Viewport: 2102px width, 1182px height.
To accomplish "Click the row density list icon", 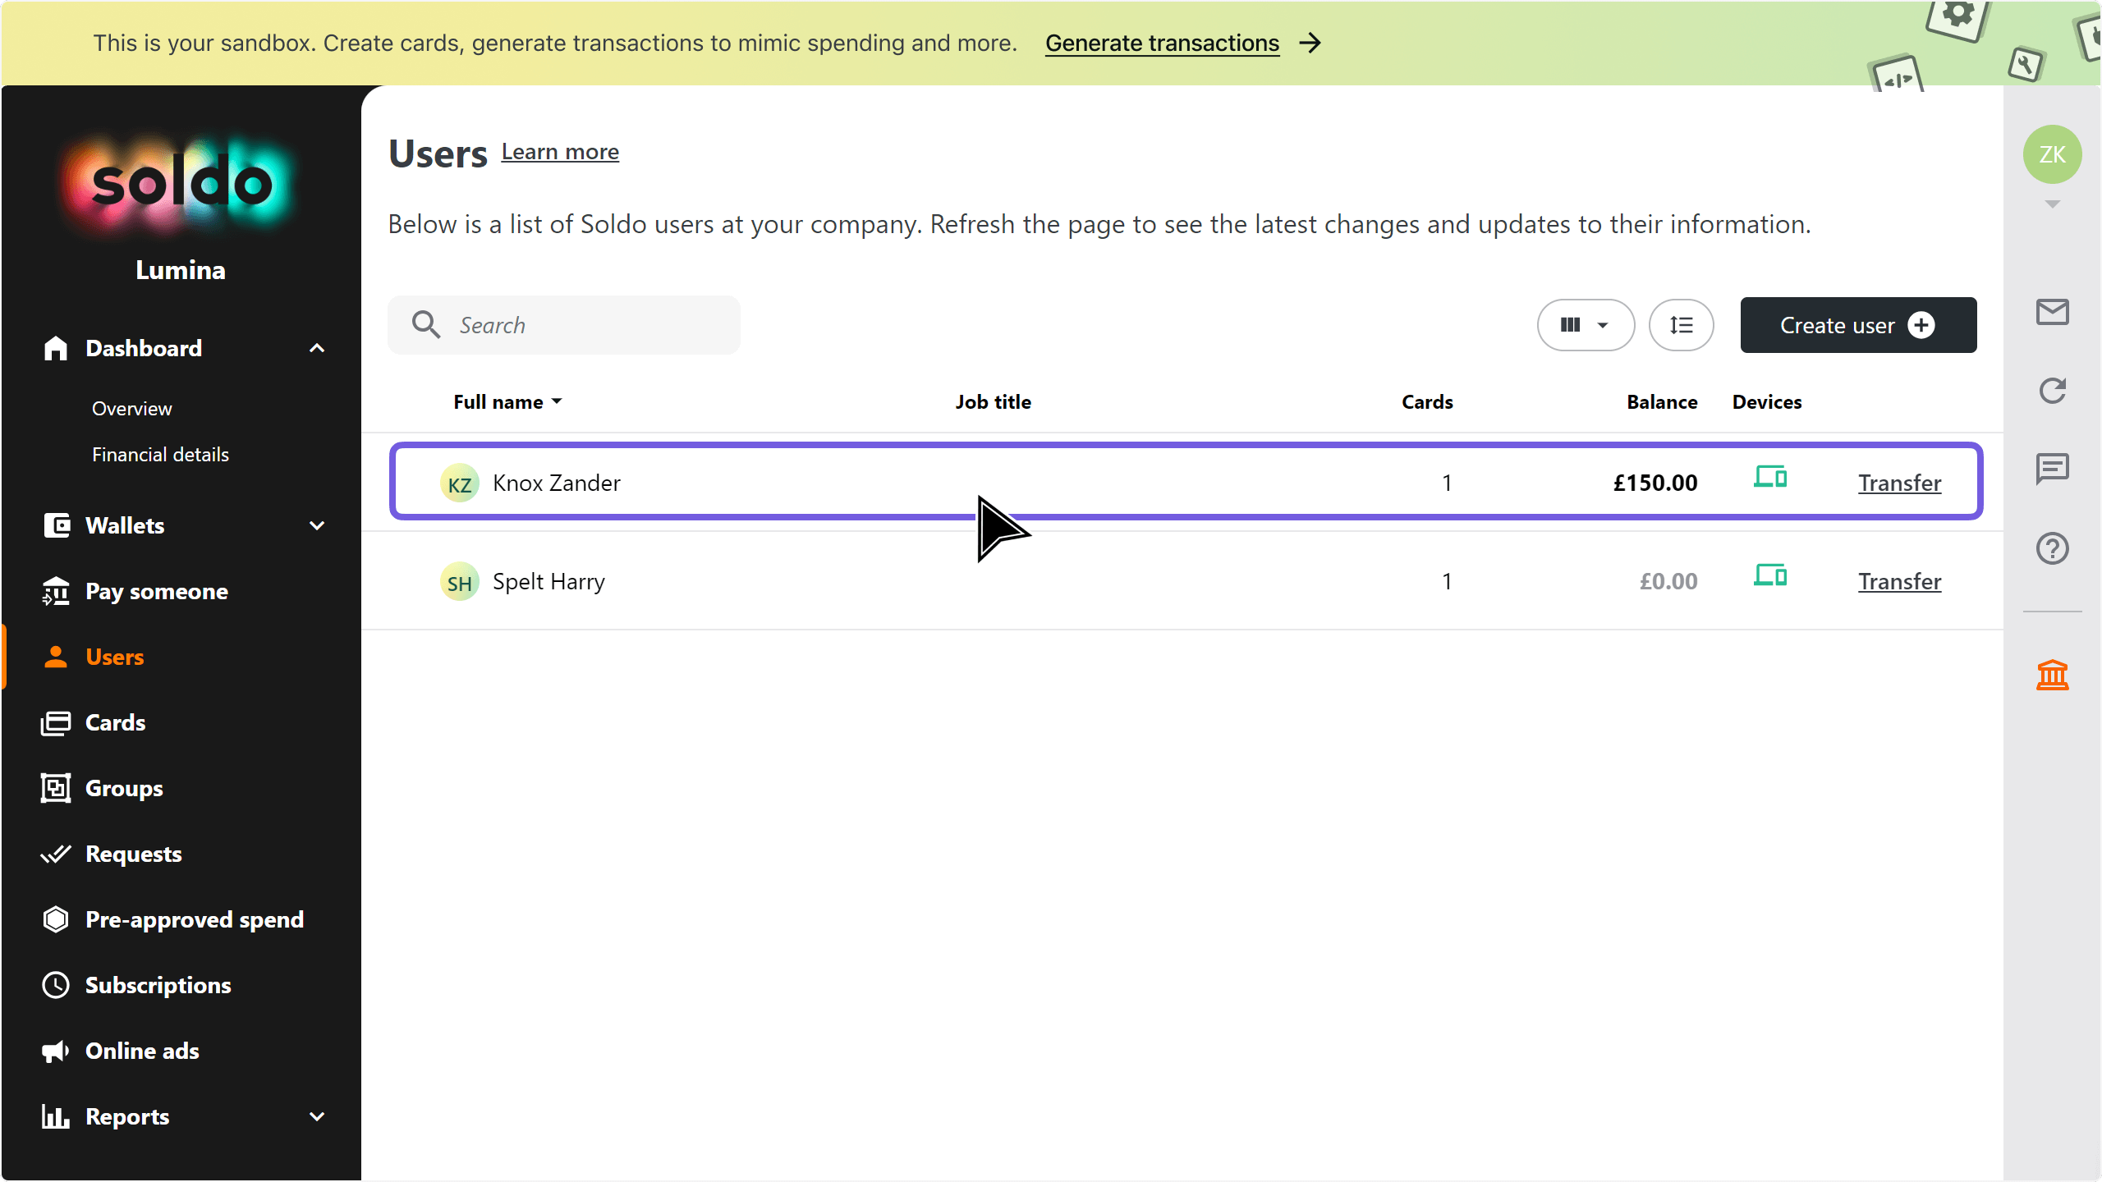I will pos(1681,325).
